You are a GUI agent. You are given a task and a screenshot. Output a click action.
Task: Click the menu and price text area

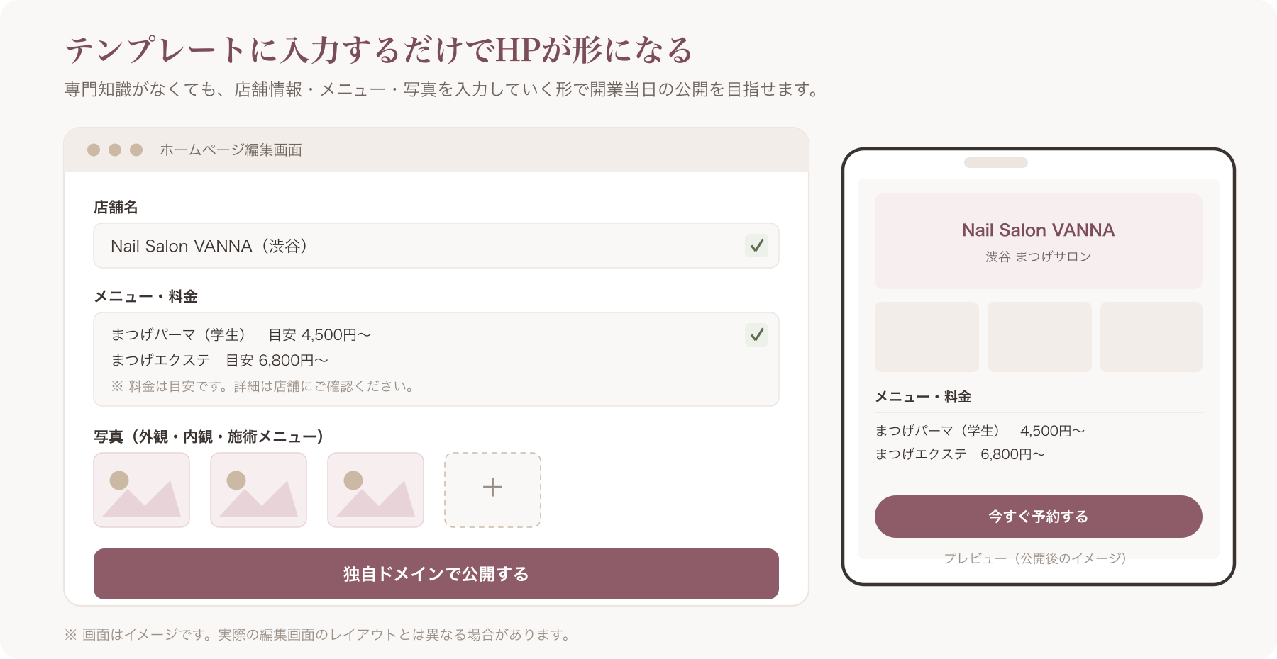click(436, 359)
